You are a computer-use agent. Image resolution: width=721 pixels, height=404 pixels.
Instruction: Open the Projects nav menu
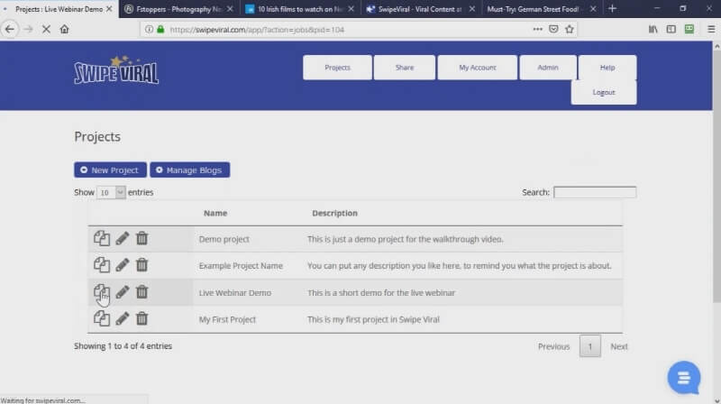(337, 67)
